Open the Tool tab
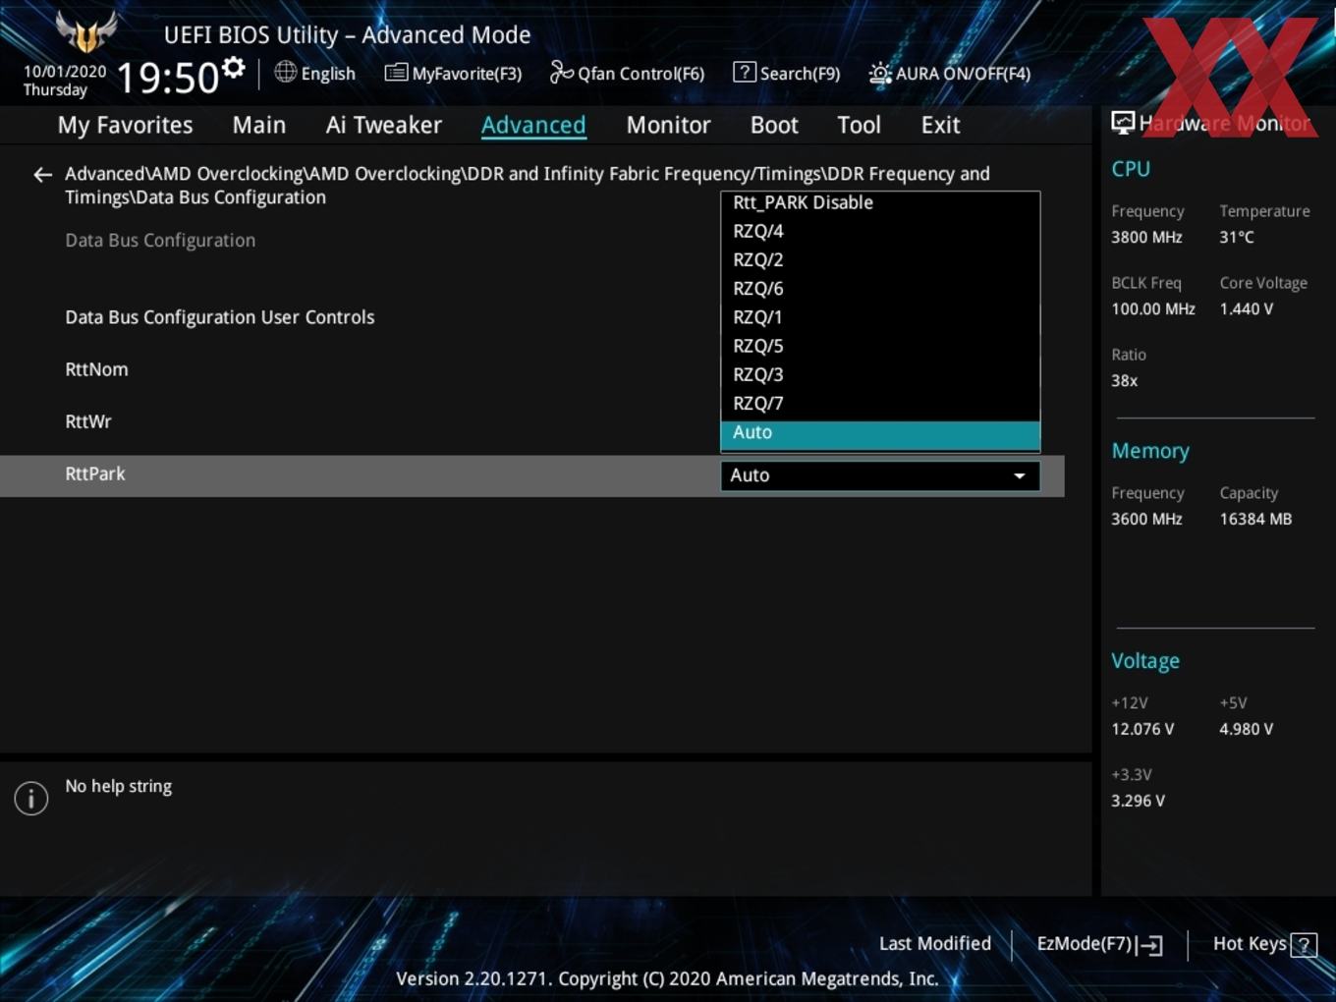This screenshot has width=1336, height=1002. (859, 125)
